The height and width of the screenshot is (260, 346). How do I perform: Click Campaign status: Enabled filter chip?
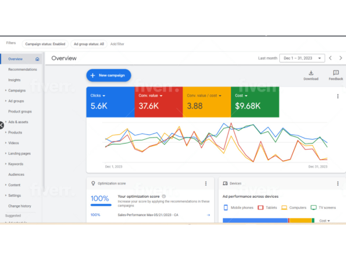click(x=45, y=44)
